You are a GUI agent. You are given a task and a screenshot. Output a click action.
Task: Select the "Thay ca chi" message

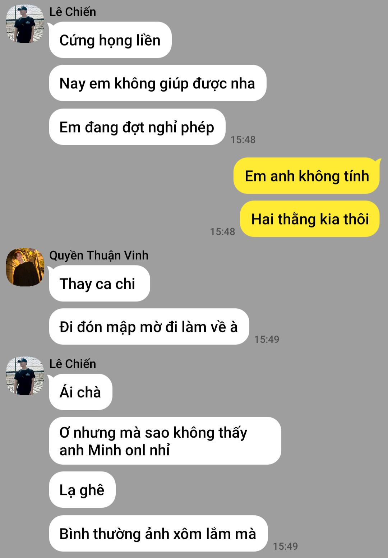pos(99,283)
